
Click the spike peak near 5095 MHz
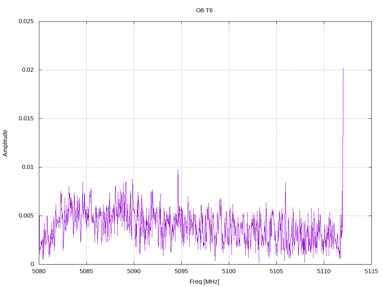point(178,170)
